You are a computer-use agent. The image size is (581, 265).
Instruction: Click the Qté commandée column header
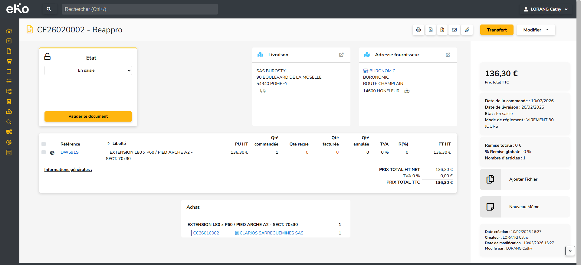[266, 141]
